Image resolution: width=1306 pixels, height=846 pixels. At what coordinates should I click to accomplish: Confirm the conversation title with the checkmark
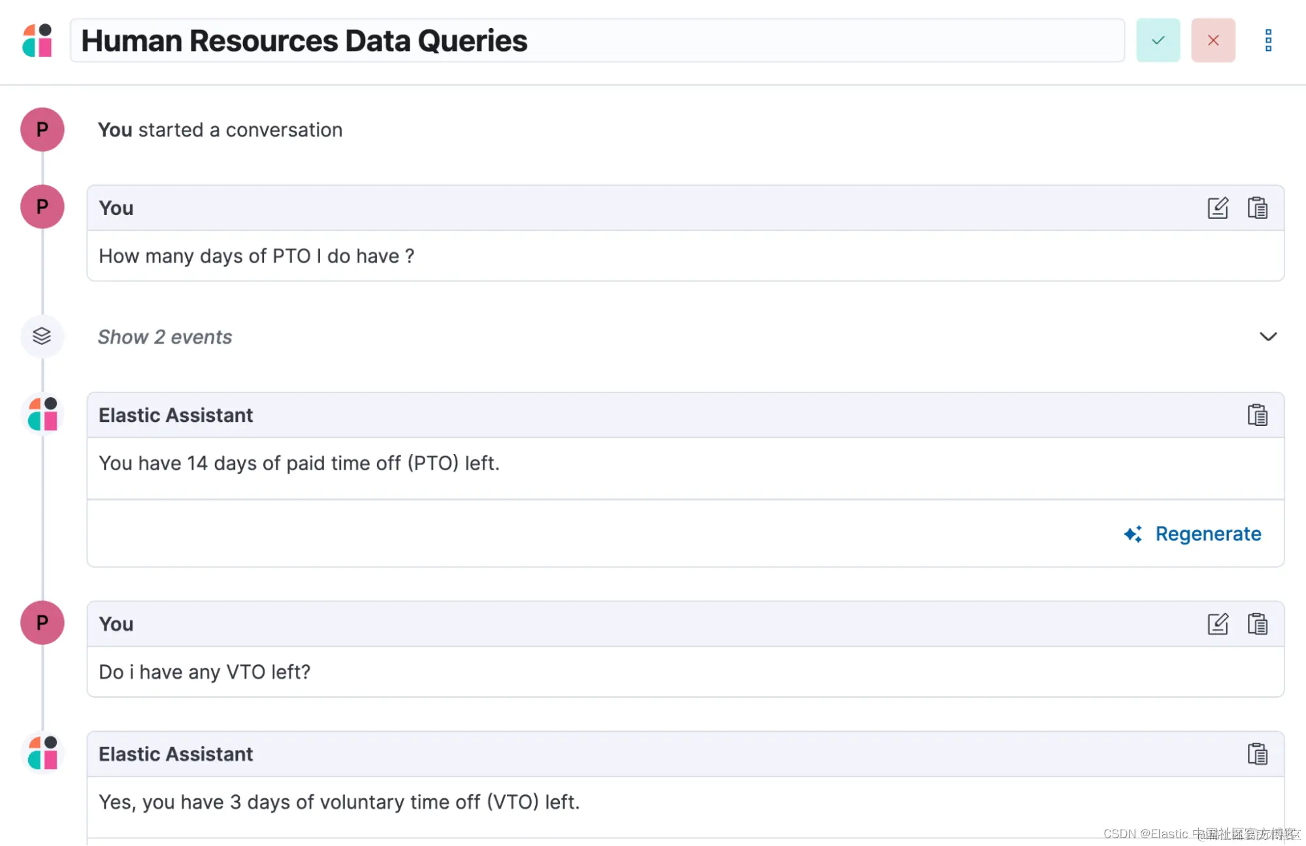tap(1158, 41)
